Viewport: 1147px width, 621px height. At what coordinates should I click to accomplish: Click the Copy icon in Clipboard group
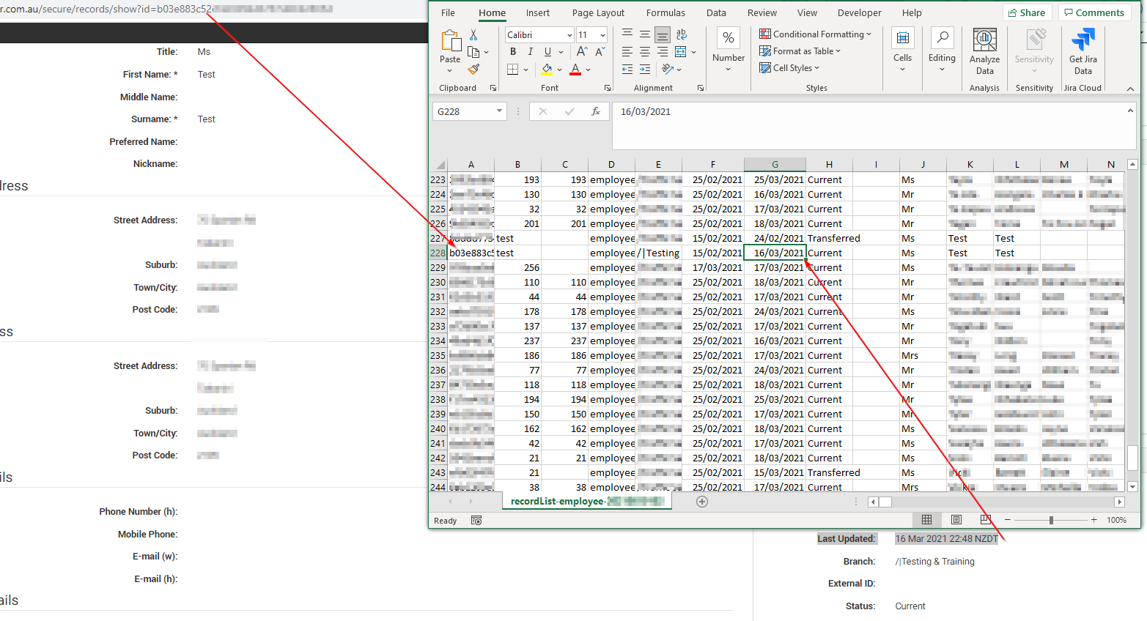473,52
